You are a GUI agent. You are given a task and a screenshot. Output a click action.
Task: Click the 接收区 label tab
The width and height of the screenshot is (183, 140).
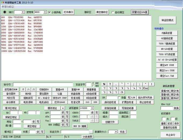[88, 12]
